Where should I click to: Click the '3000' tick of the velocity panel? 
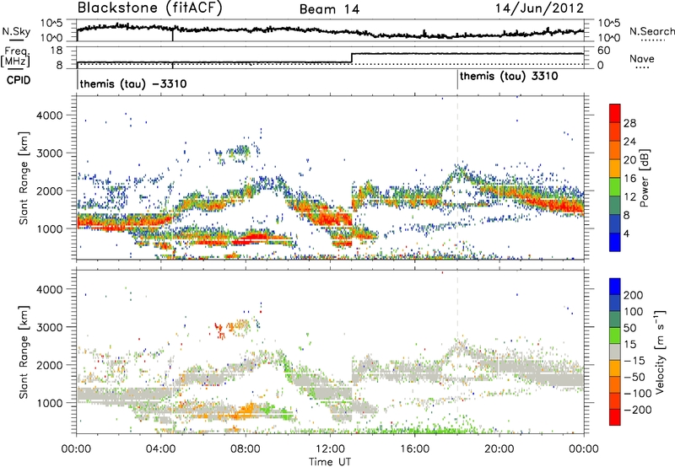coord(50,327)
